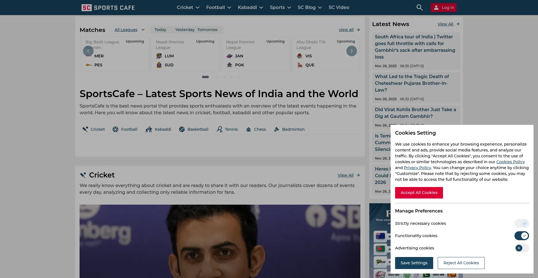Enable Advertising cookies toggle
The height and width of the screenshot is (278, 538).
pos(521,248)
